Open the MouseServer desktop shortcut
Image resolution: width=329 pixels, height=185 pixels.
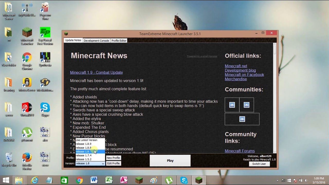[x=27, y=85]
